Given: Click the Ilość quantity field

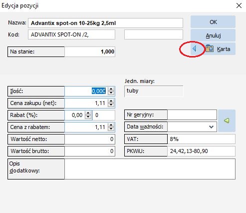Looking at the screenshot, I should (86, 91).
